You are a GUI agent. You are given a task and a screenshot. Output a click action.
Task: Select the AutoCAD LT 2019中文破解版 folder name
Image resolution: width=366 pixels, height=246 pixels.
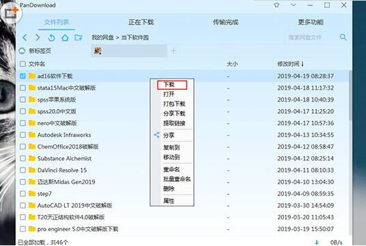[x=74, y=206]
